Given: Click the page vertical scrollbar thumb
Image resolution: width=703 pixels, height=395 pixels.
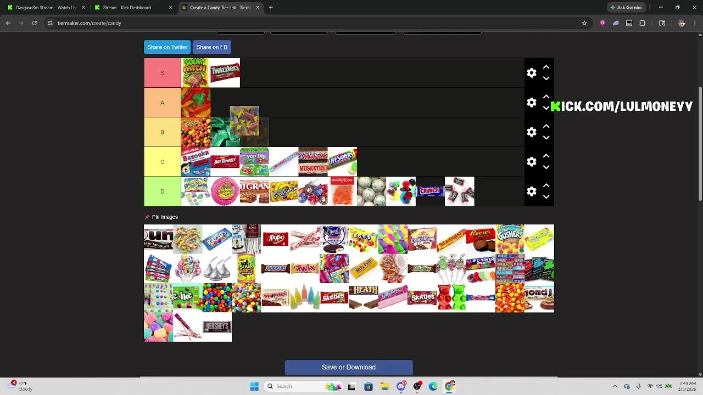Looking at the screenshot, I should pos(700,144).
